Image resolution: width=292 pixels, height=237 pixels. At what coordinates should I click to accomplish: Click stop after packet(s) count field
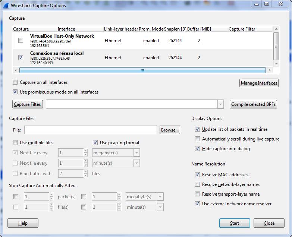[37, 197]
